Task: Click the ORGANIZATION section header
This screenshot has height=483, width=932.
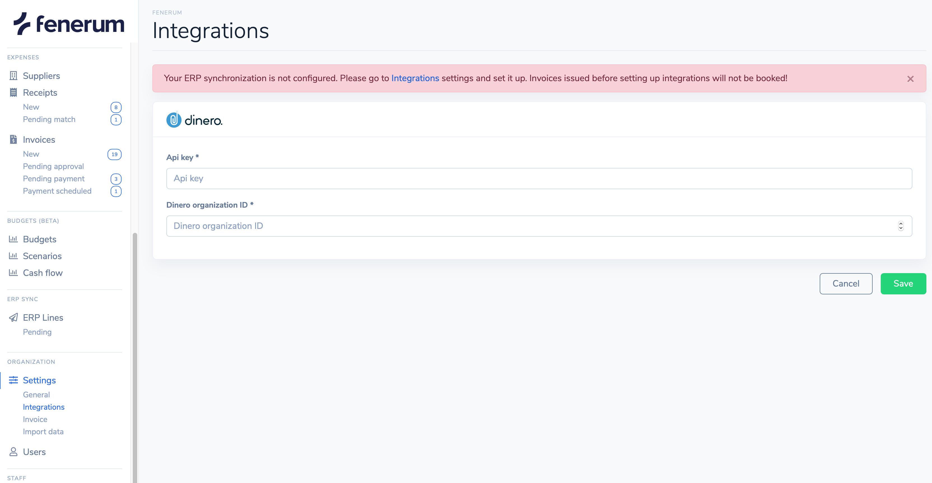Action: 31,362
